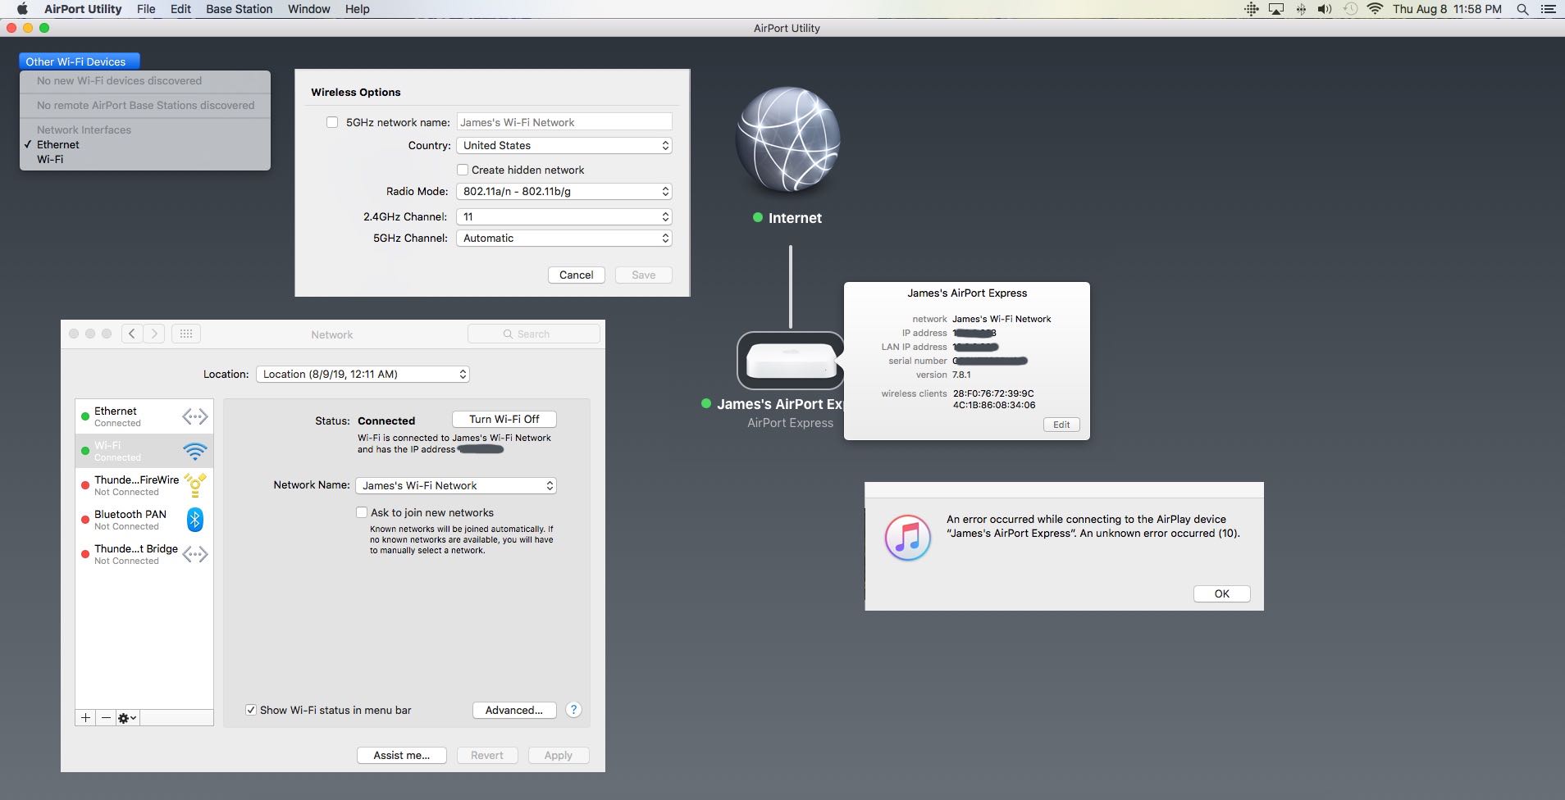
Task: Open the 5GHz Channel dropdown
Action: (564, 238)
